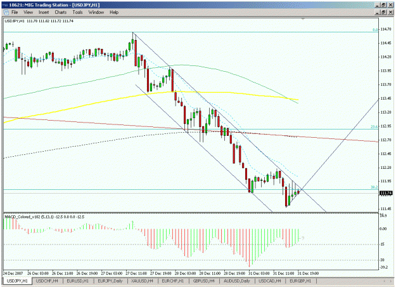Open the Tools menu
This screenshot has height=287, width=396.
(x=77, y=12)
